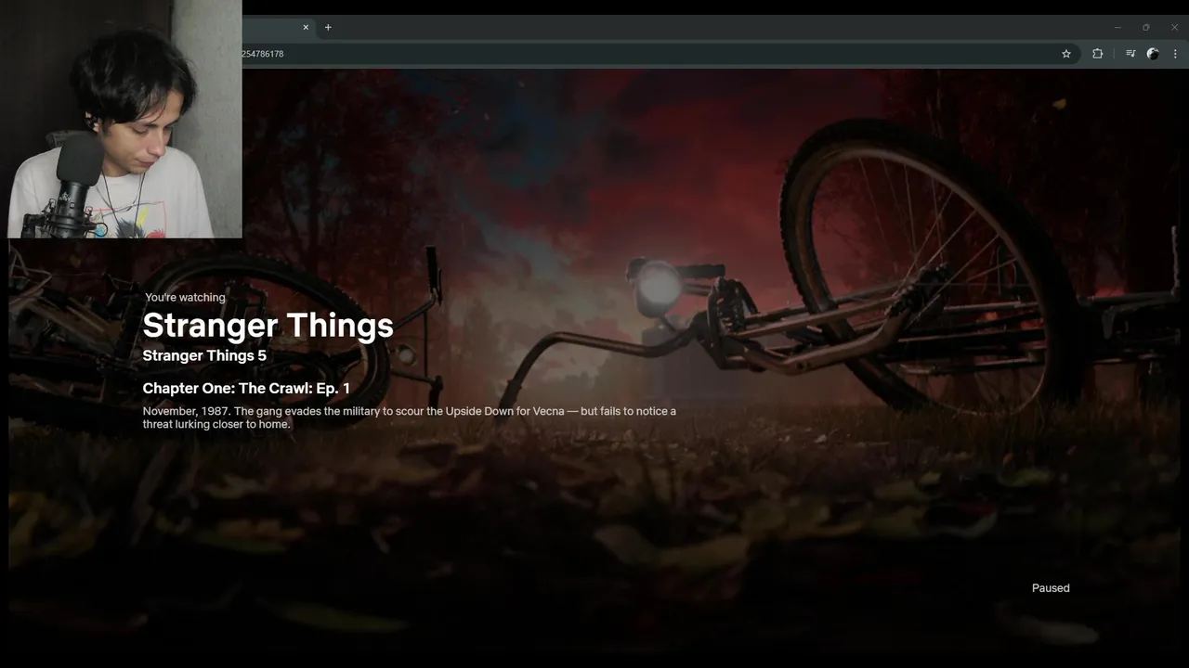Click the 'Stranger Things 5' season subtitle
Viewport: 1189px width, 668px height.
click(204, 355)
